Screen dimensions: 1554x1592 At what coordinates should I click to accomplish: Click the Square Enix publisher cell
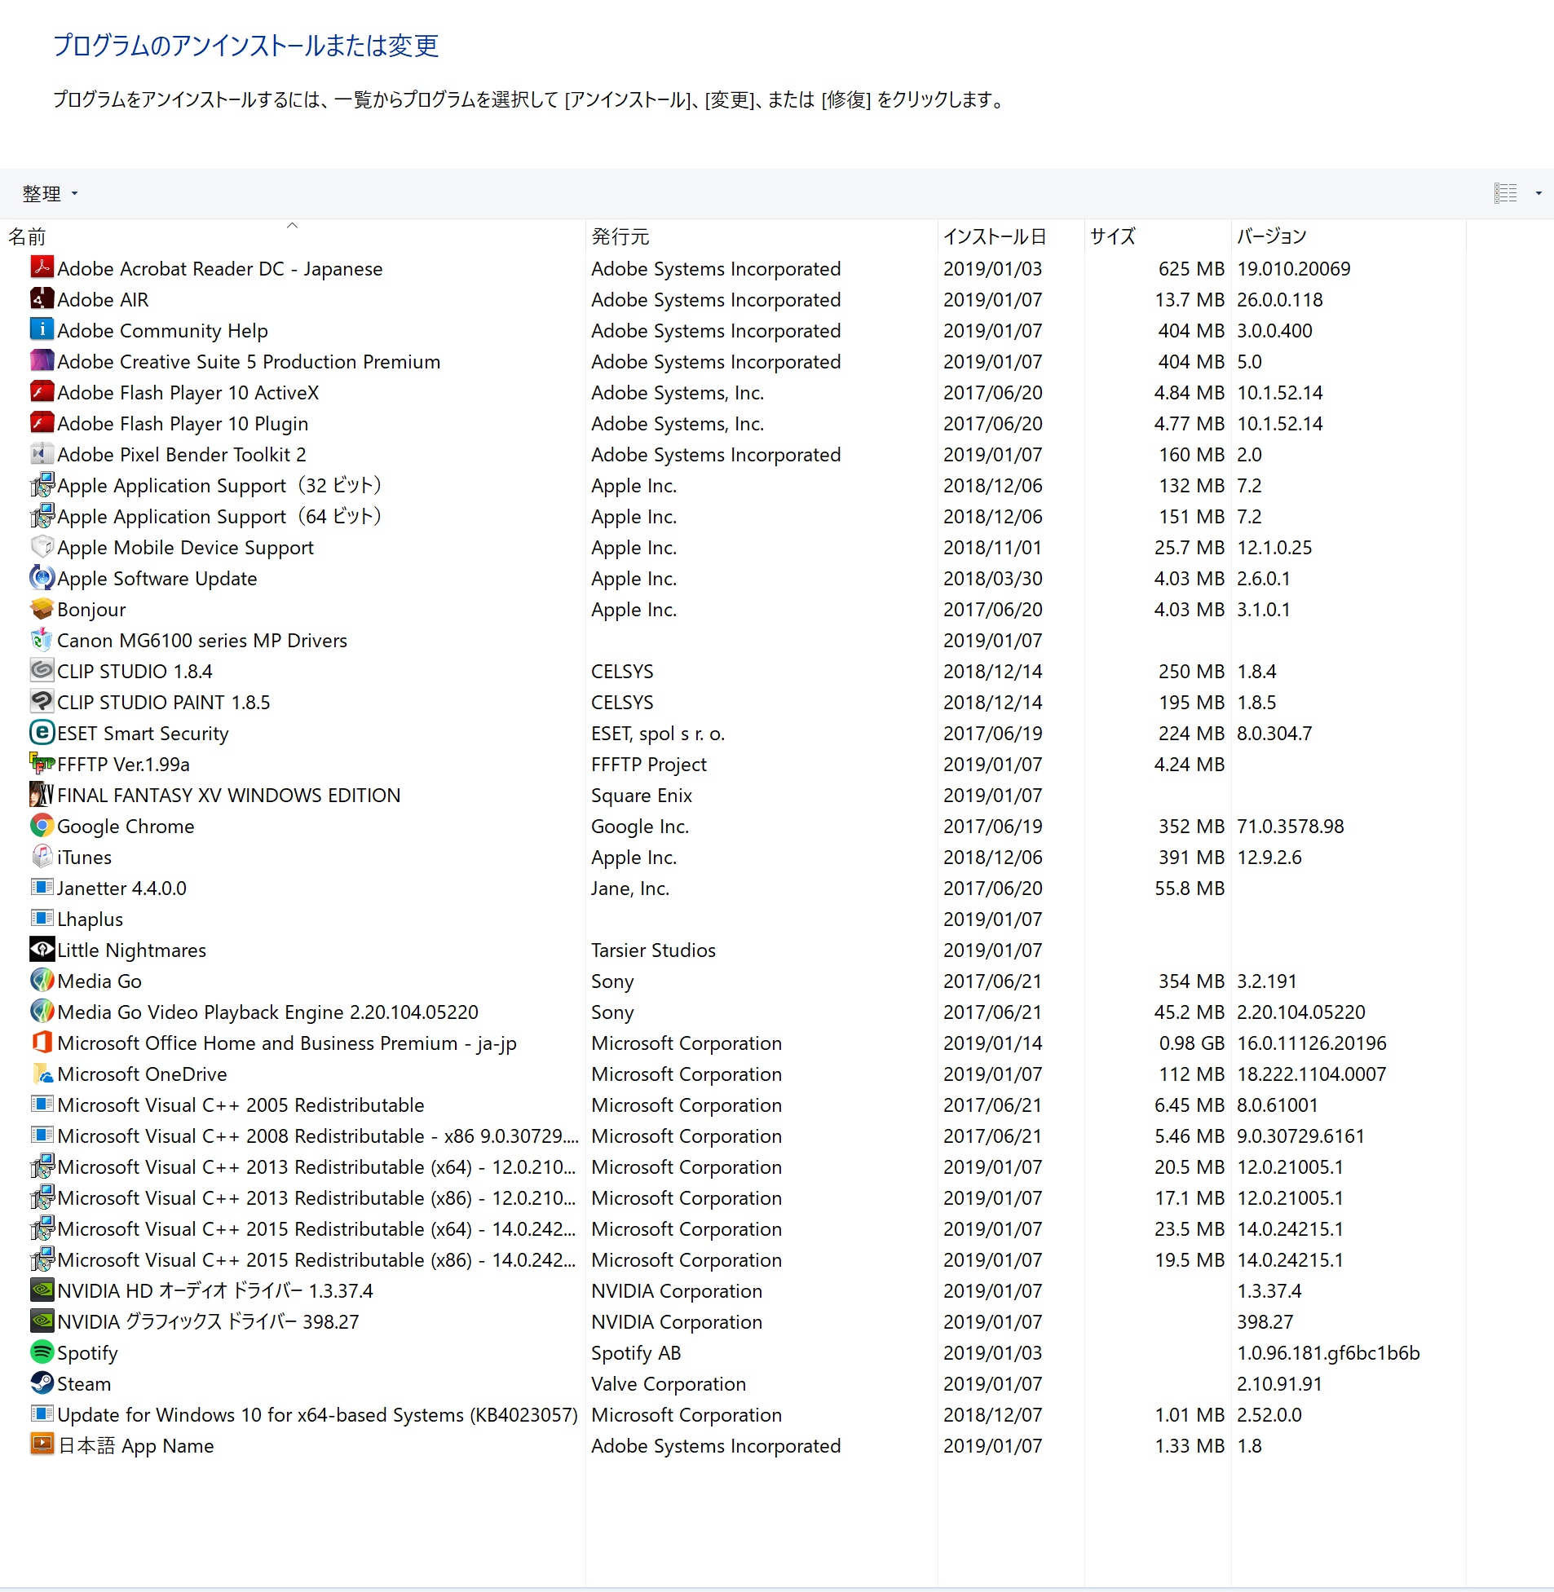[x=642, y=795]
